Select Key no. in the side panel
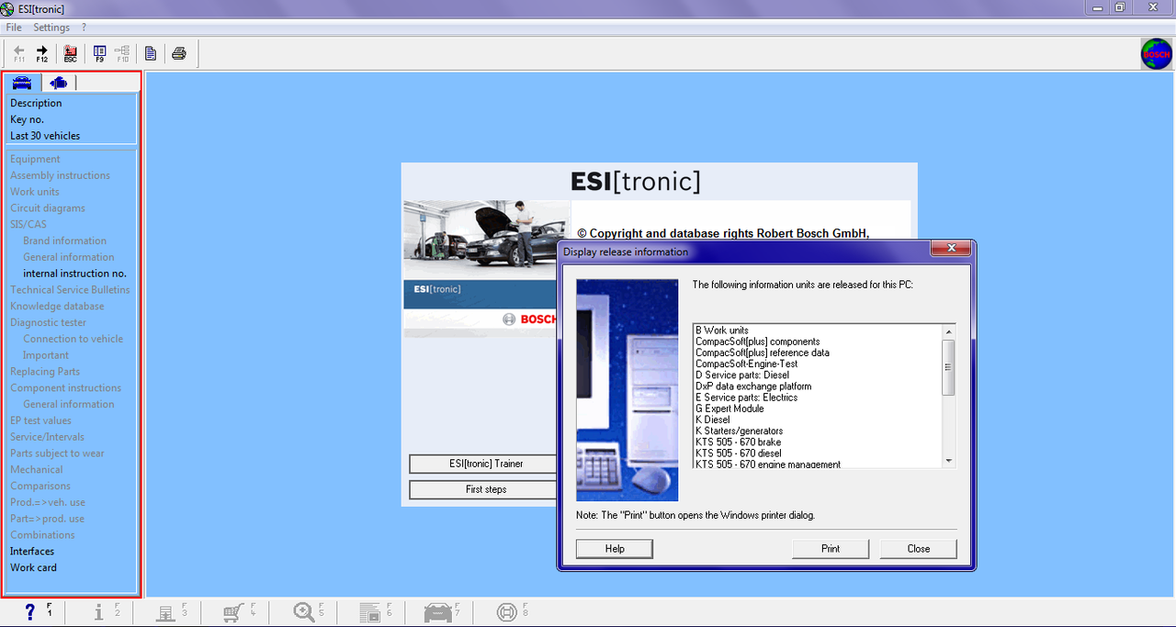1176x627 pixels. tap(27, 119)
